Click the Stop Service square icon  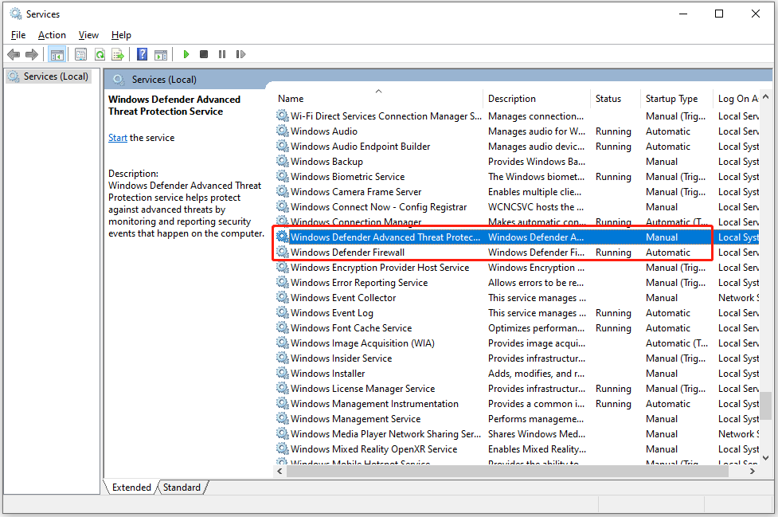tap(204, 53)
